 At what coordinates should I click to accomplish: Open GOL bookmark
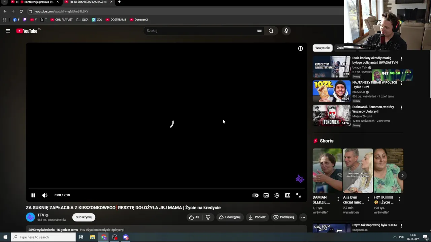pyautogui.click(x=97, y=20)
